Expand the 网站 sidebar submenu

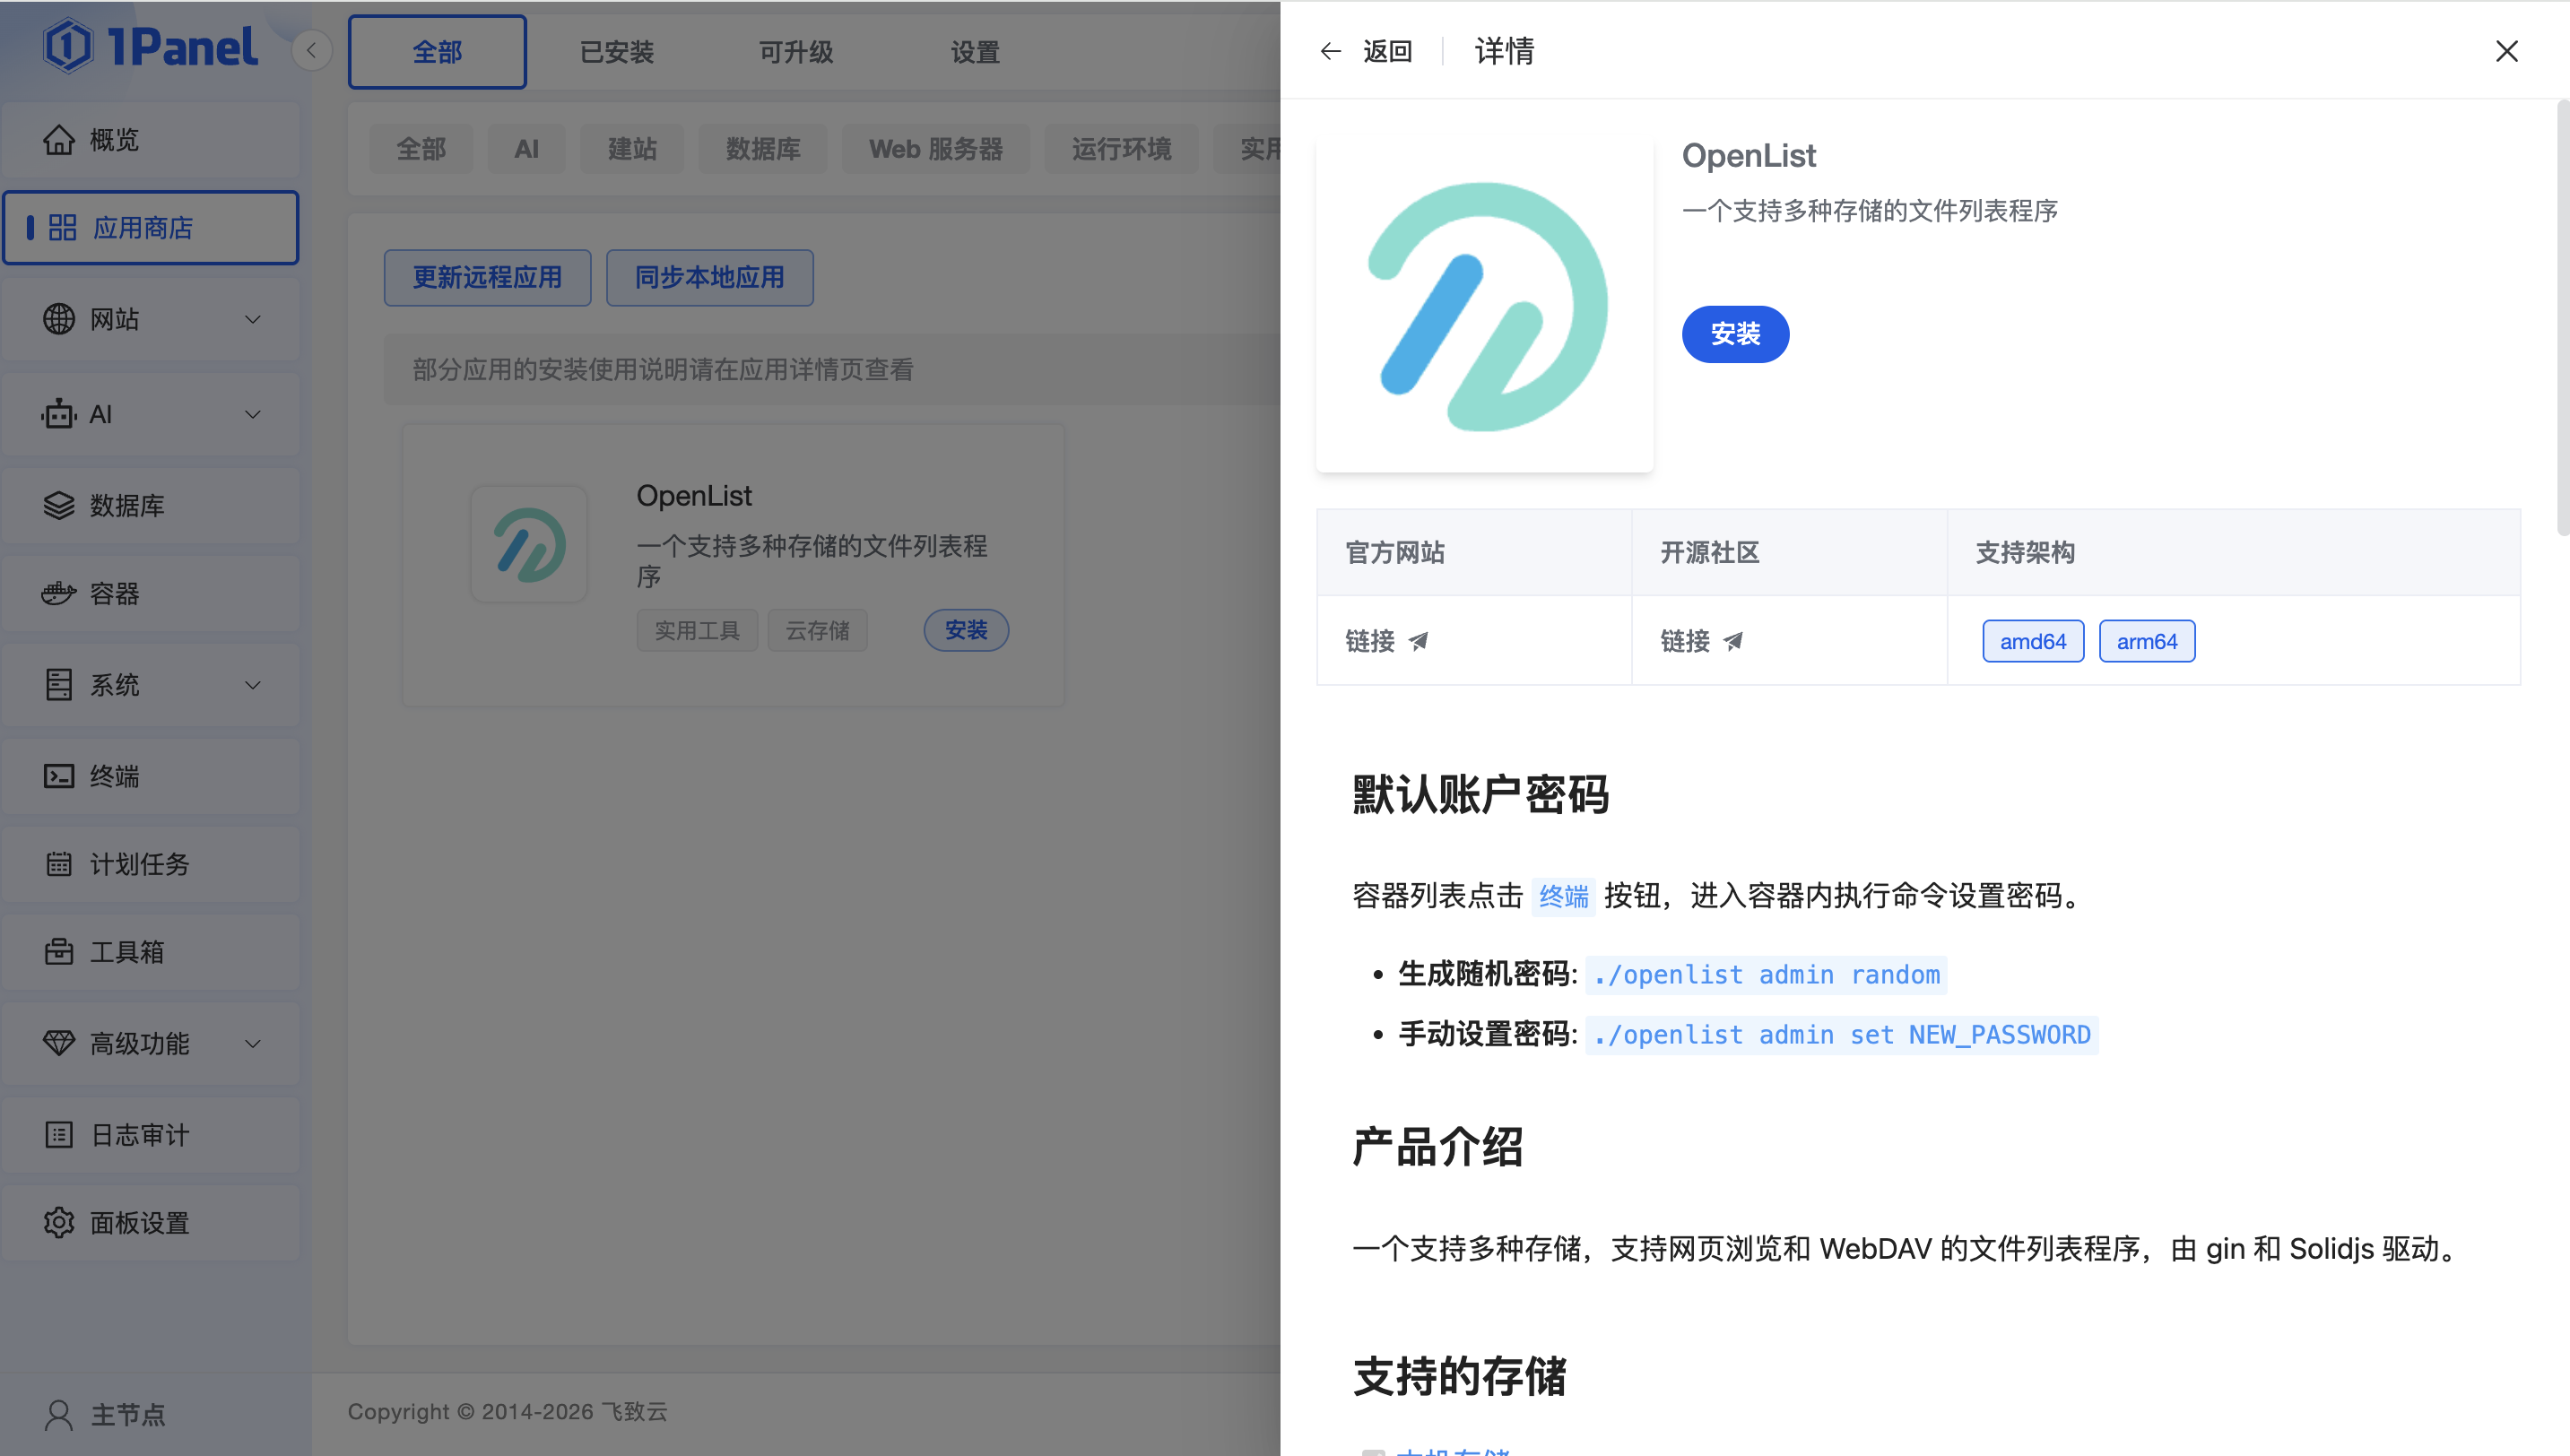(x=253, y=320)
